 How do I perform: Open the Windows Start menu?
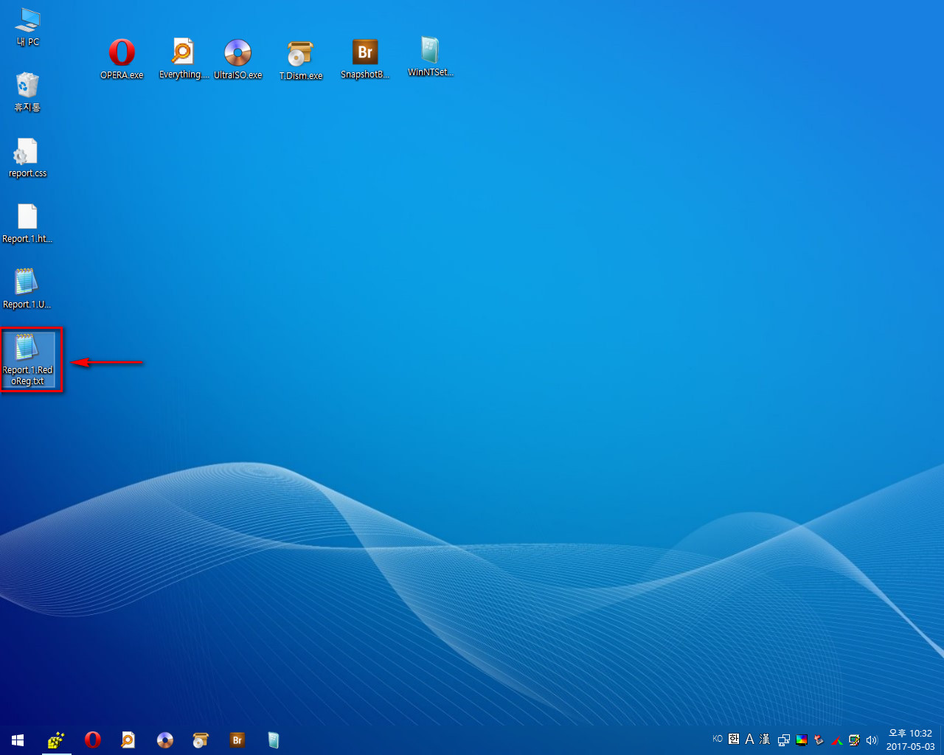tap(18, 740)
